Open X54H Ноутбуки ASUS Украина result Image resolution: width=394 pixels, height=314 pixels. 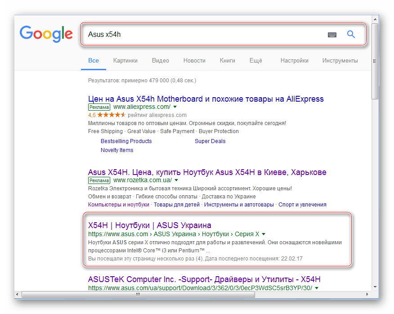(x=149, y=225)
